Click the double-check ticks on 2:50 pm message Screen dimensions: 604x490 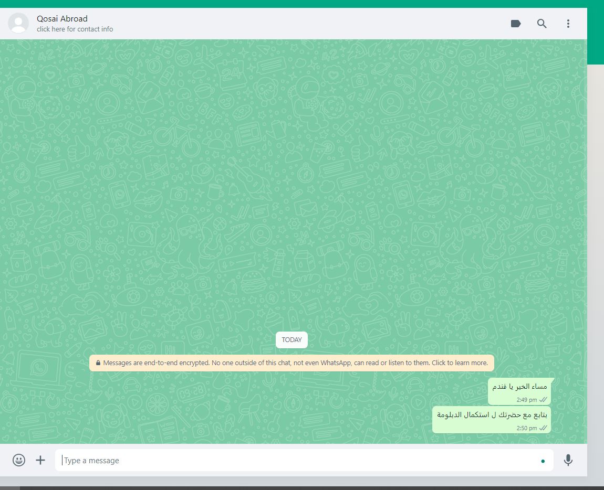point(543,428)
